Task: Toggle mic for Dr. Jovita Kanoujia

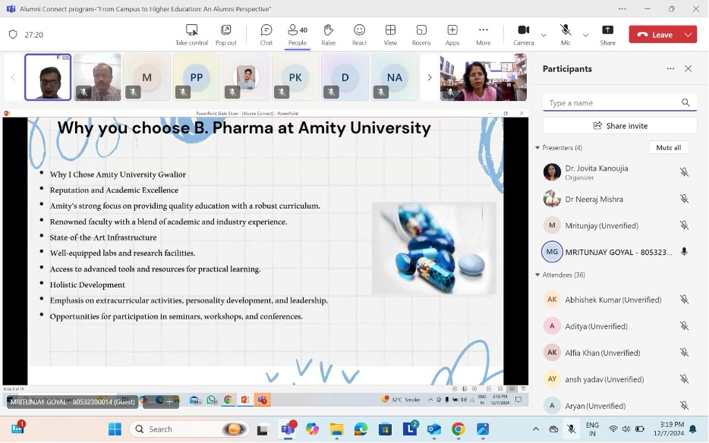Action: [x=684, y=172]
